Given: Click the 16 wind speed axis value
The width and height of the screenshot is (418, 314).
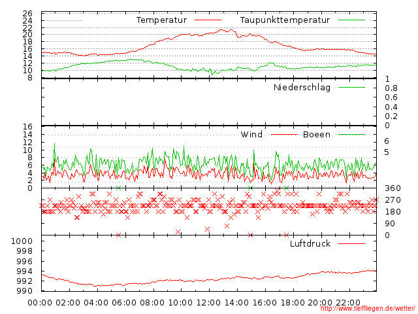Looking at the screenshot, I should pos(27,126).
